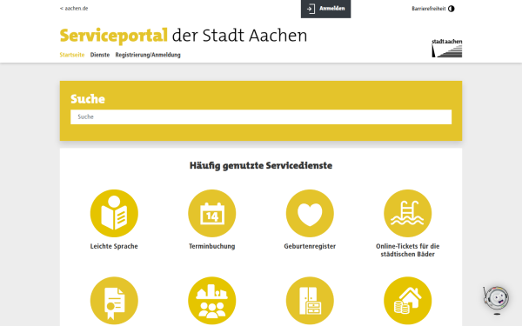
Task: Click the Leichte Sprache label
Action: coord(114,246)
